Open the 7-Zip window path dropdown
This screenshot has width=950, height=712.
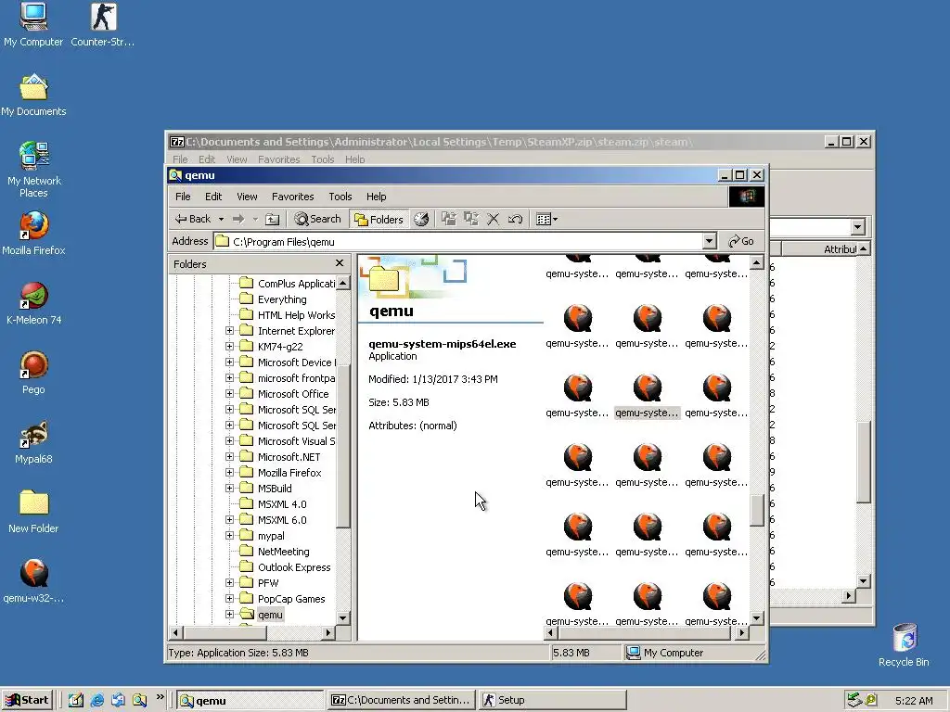coord(857,227)
